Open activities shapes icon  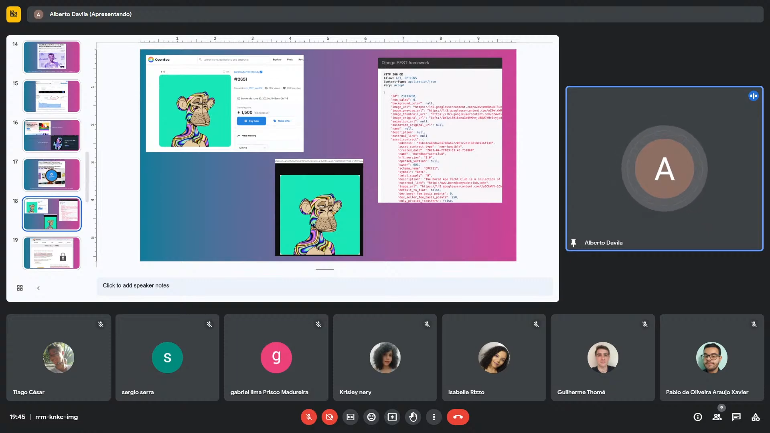(x=756, y=417)
